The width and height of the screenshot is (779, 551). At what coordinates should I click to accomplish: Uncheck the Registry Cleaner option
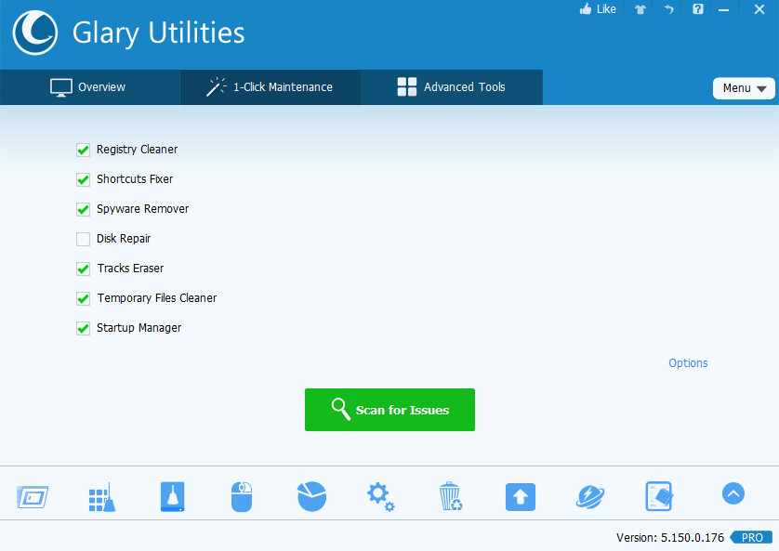[x=83, y=150]
